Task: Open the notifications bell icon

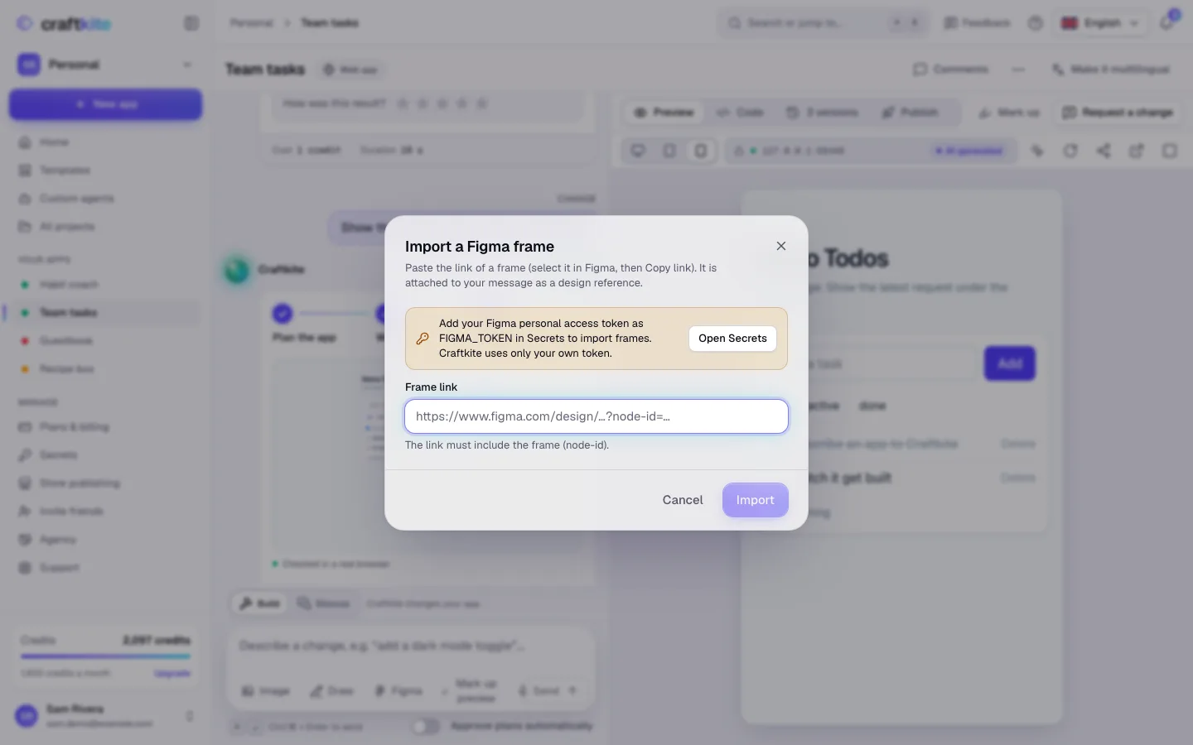Action: 1166,23
